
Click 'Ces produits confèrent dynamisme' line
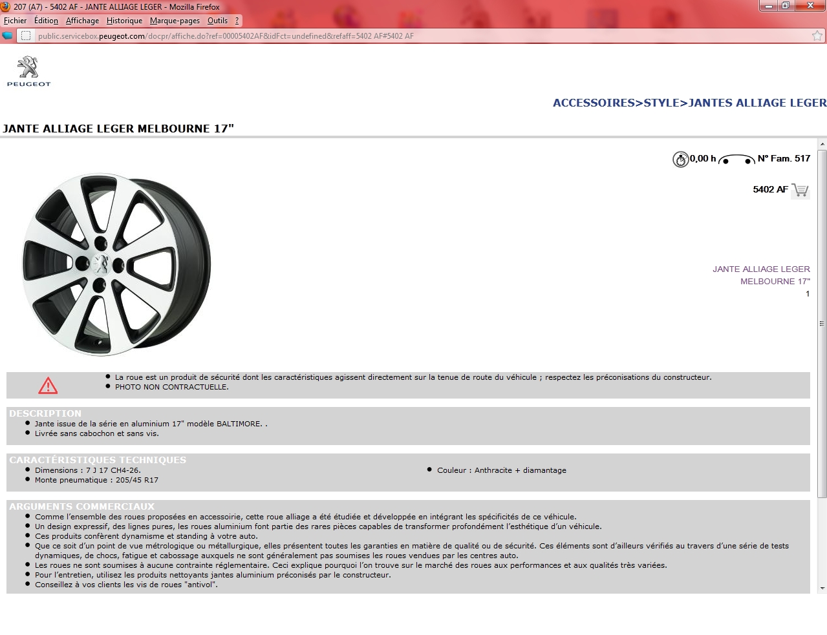pyautogui.click(x=146, y=536)
